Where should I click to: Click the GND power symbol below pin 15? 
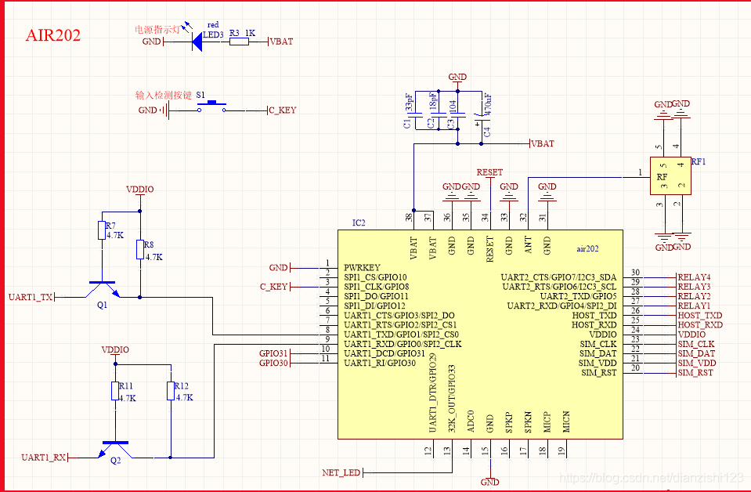tap(489, 479)
